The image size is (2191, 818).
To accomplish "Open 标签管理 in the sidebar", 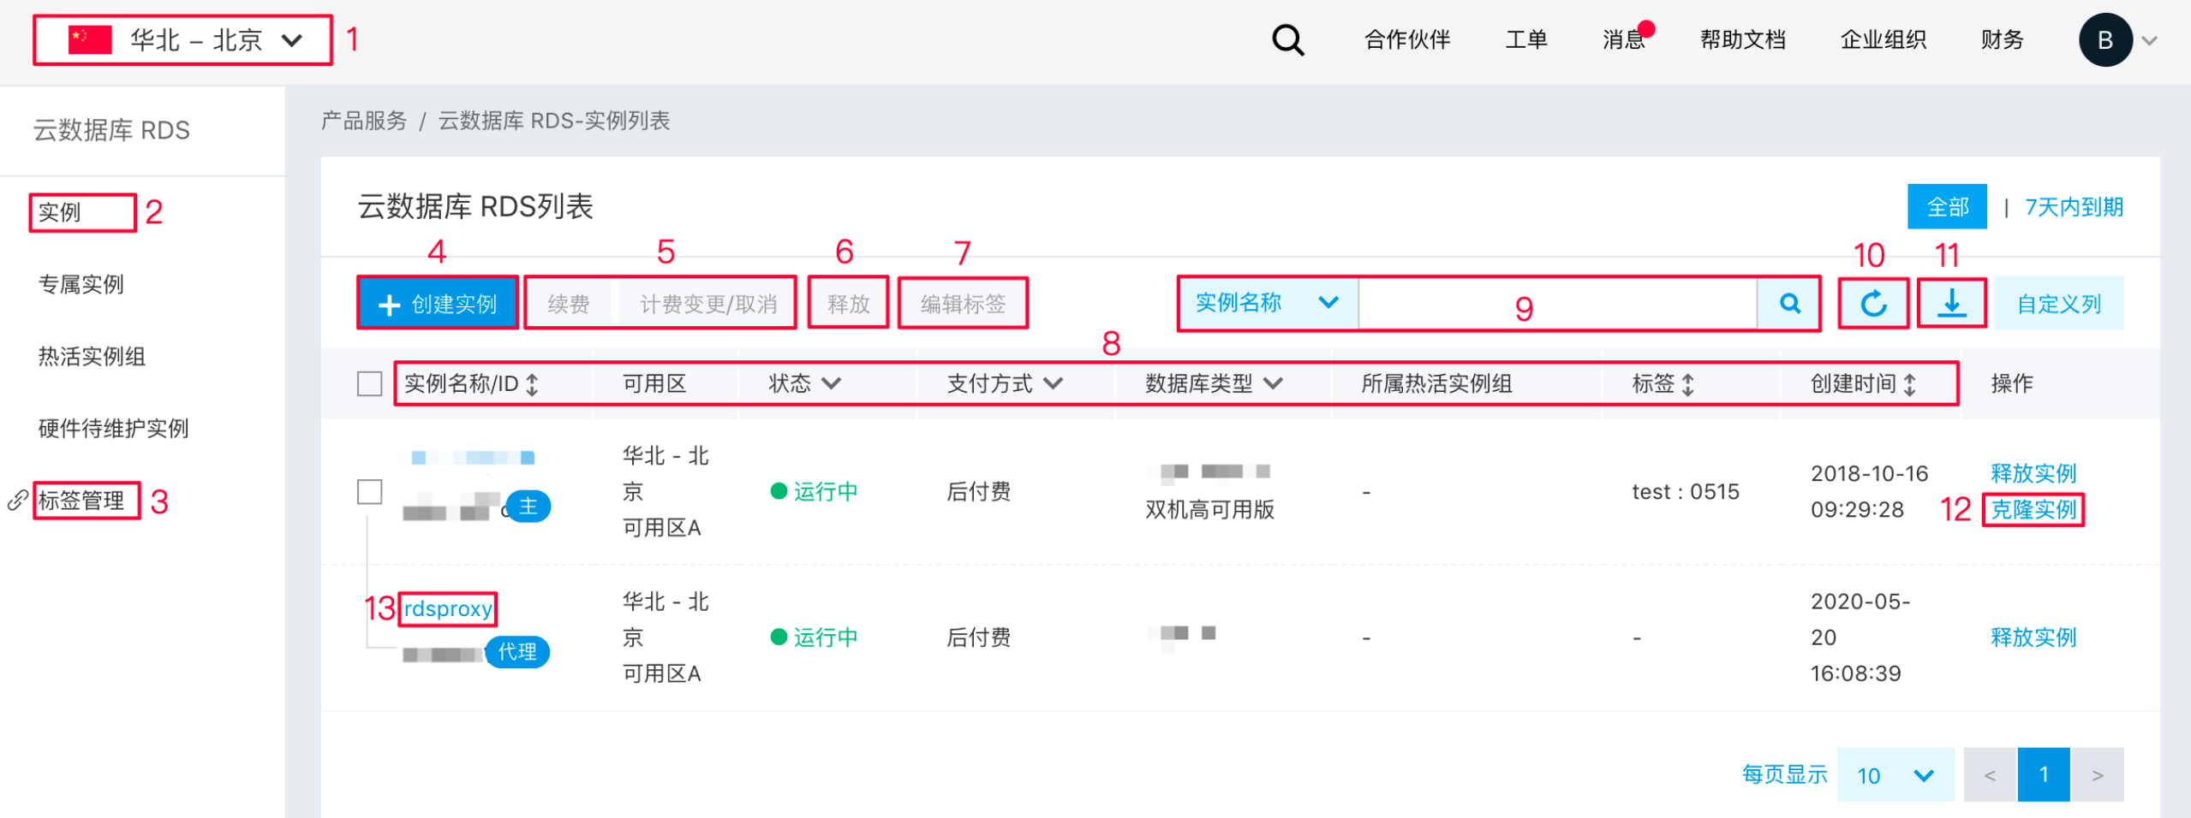I will point(81,500).
